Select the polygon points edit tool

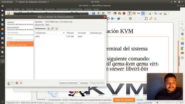pos(146,18)
